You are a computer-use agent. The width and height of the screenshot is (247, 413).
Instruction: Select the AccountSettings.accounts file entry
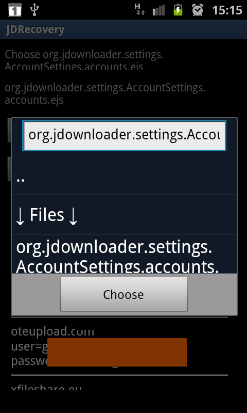point(124,254)
